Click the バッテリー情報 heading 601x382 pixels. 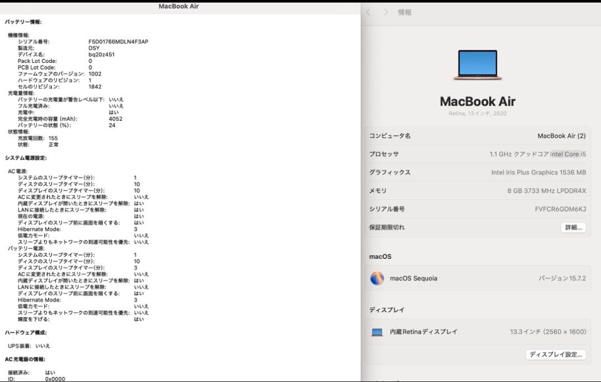pos(23,22)
